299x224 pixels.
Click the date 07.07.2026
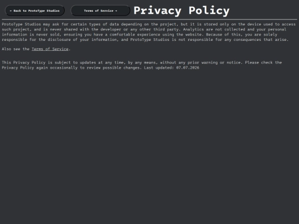[188, 67]
